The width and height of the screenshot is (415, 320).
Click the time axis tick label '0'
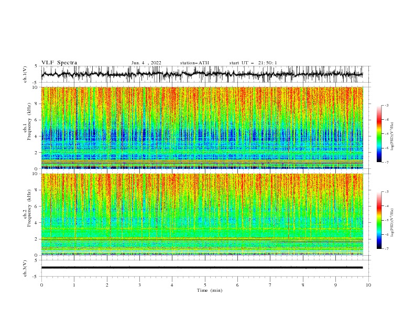(x=41, y=285)
